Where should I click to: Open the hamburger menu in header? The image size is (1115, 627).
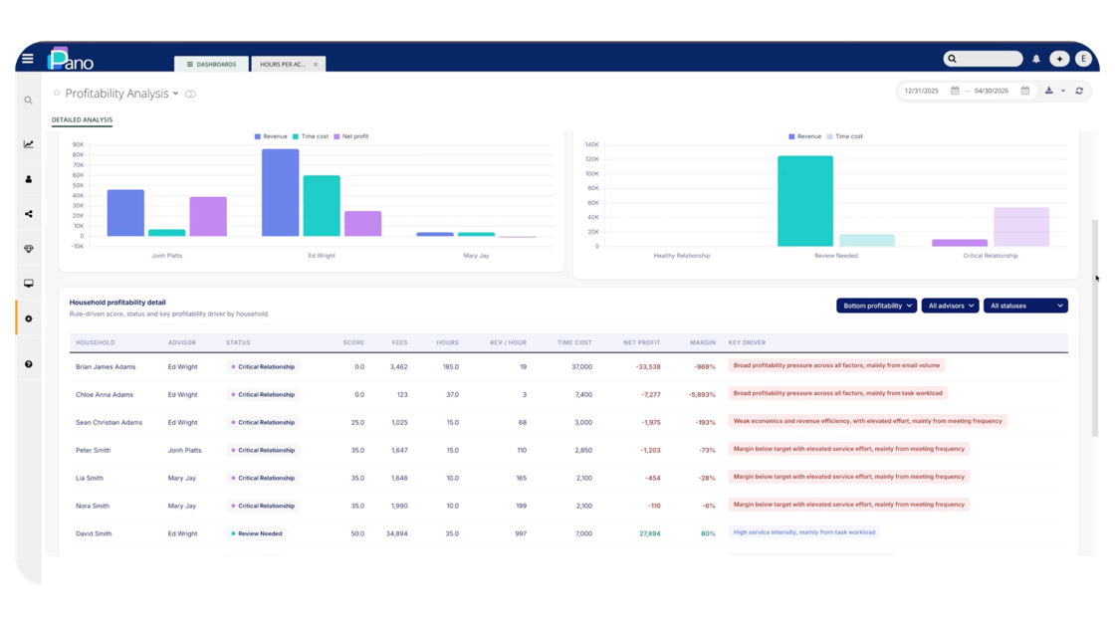click(28, 59)
